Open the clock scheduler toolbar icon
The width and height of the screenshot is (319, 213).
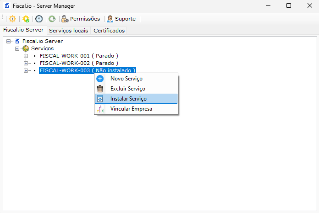click(x=39, y=19)
